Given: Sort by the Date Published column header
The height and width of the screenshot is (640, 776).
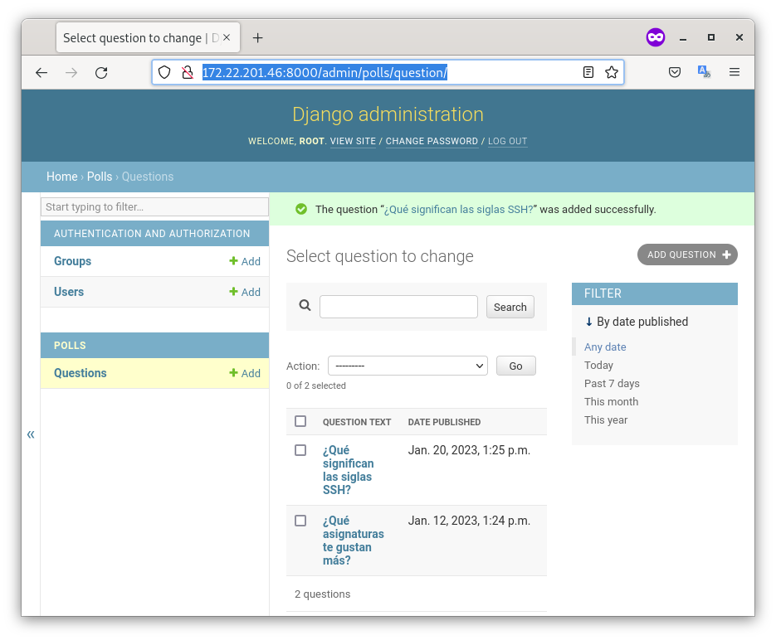Looking at the screenshot, I should (444, 422).
